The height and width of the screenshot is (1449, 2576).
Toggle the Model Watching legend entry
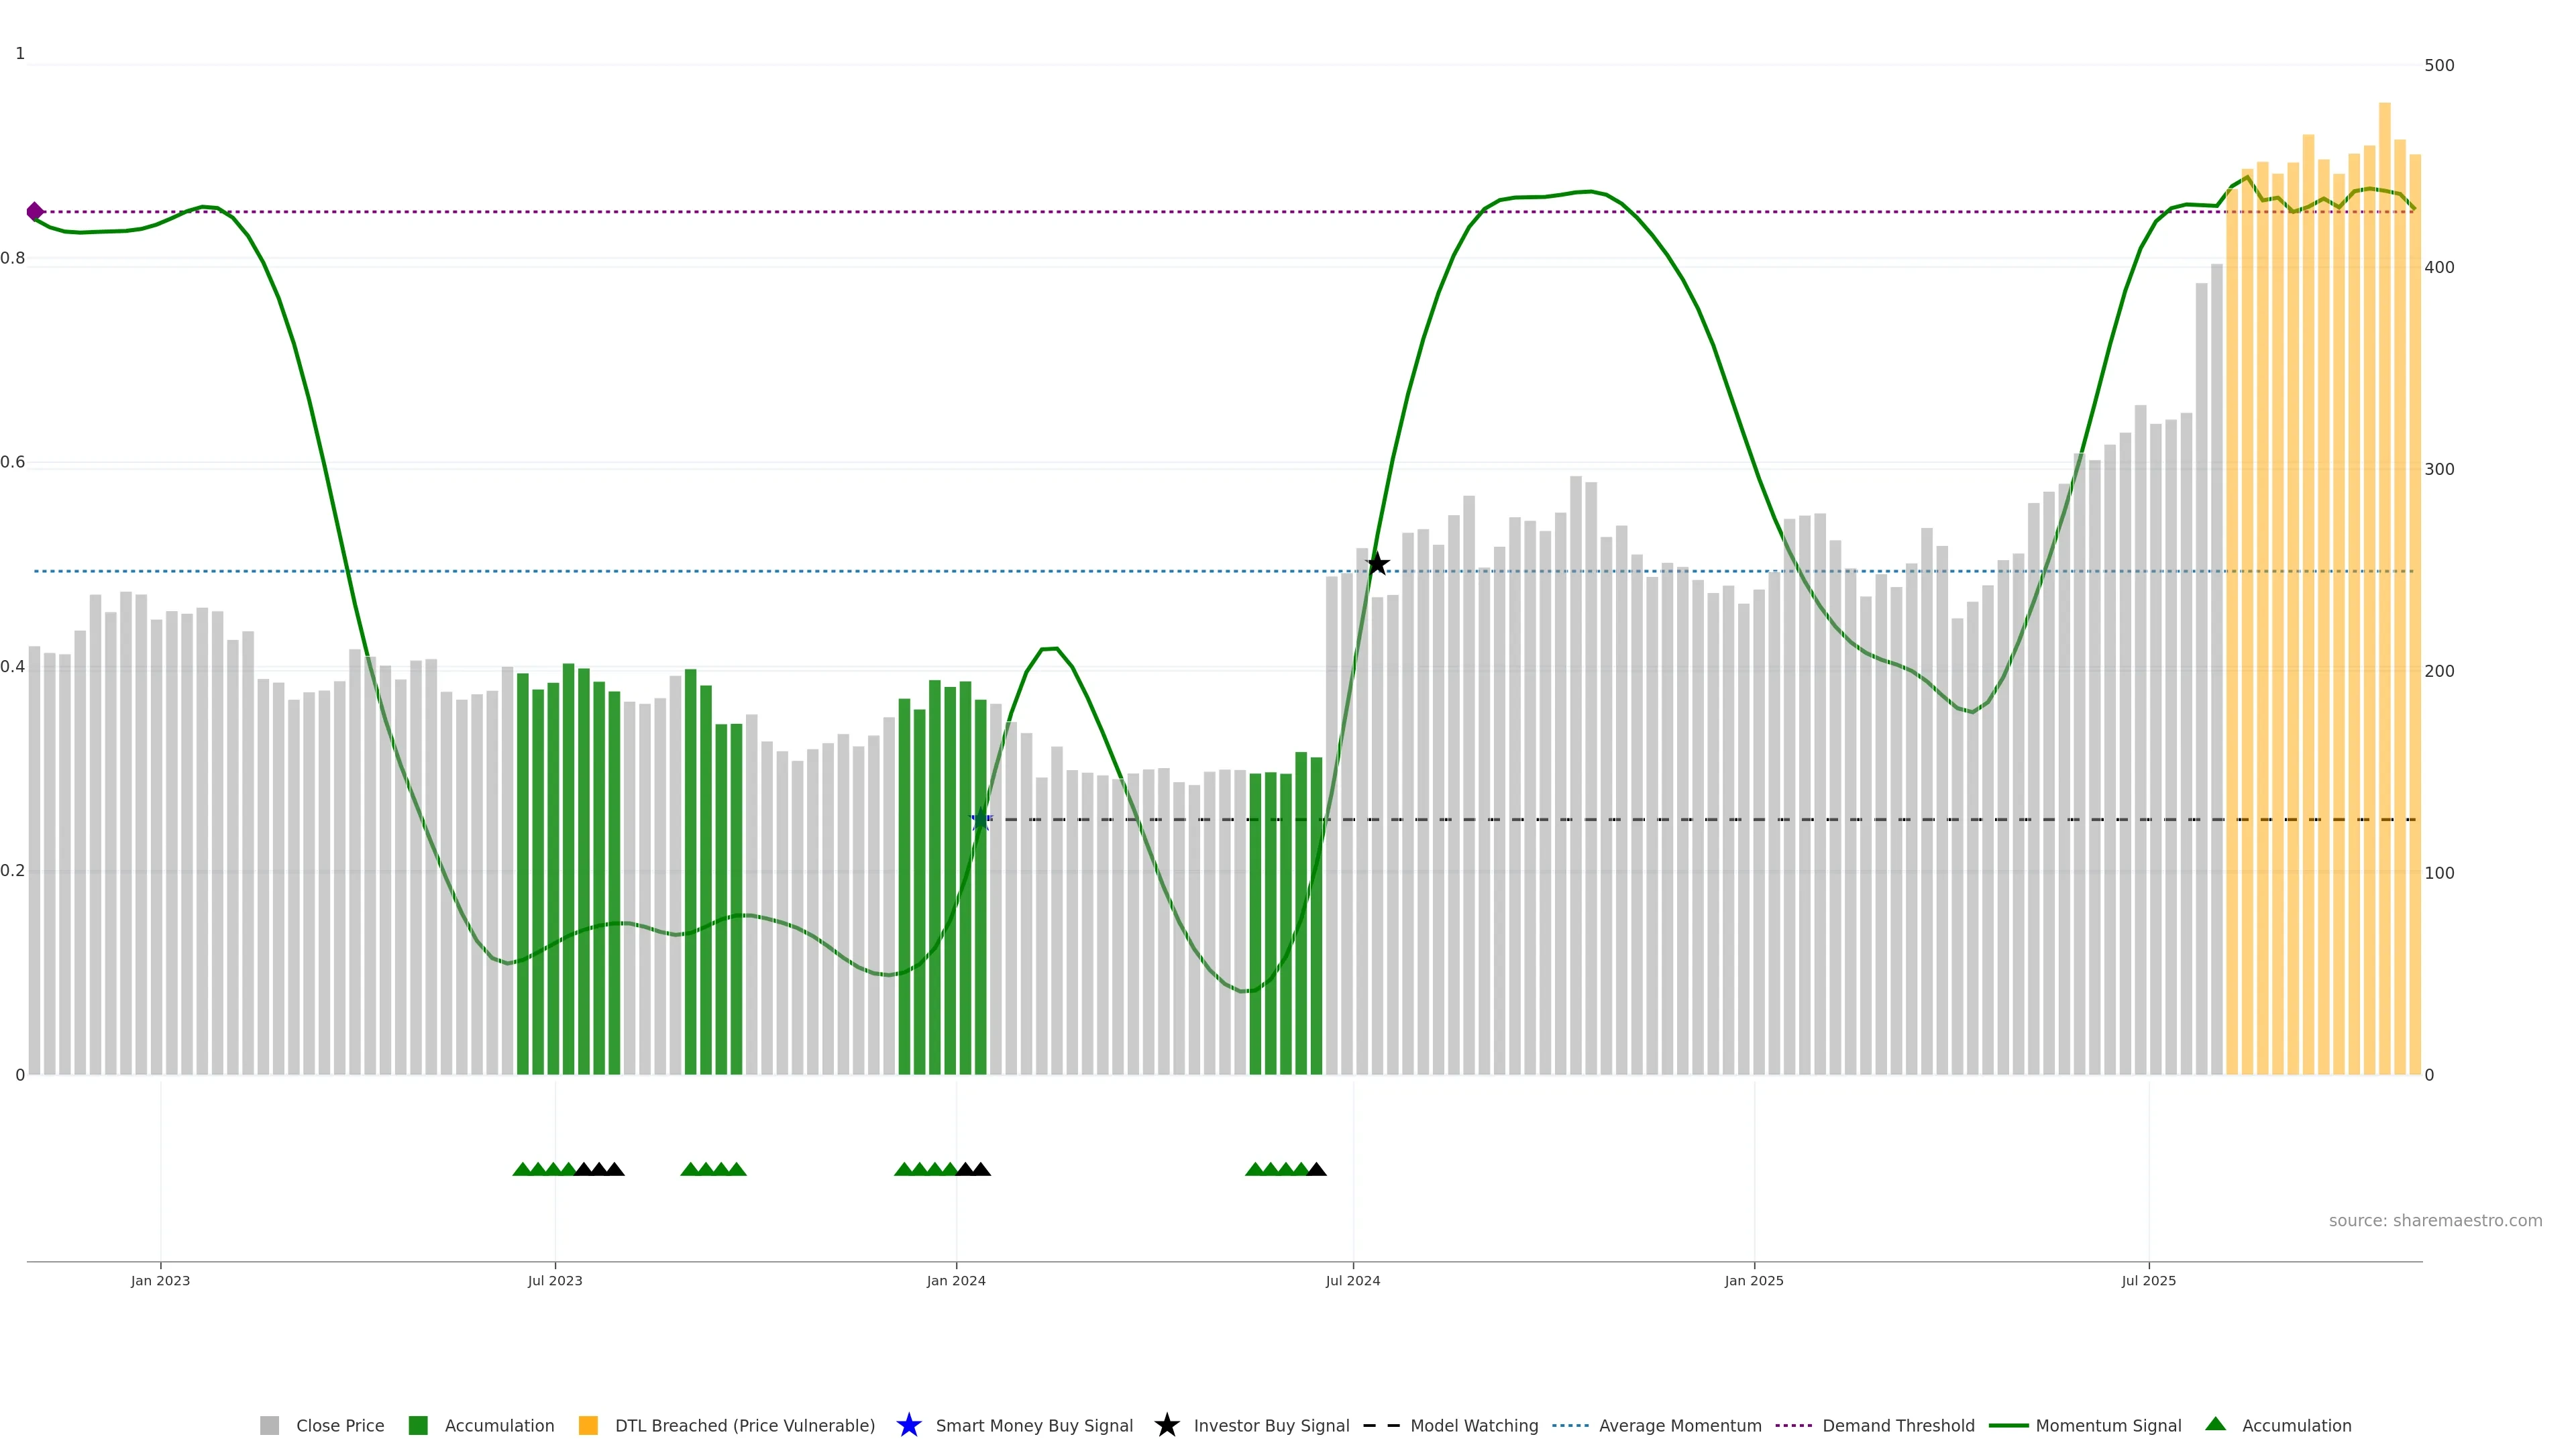click(x=1473, y=1425)
